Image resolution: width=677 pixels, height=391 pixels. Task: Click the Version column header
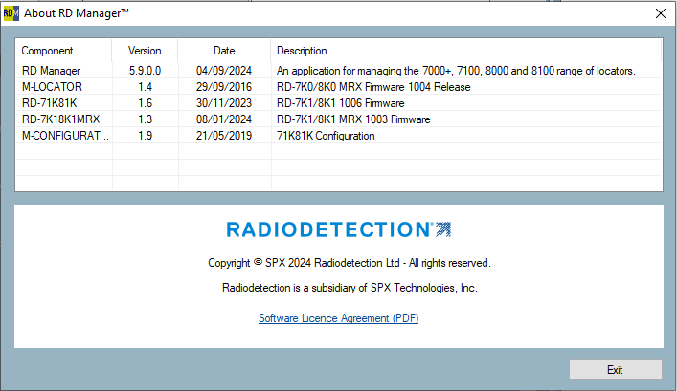coord(145,51)
